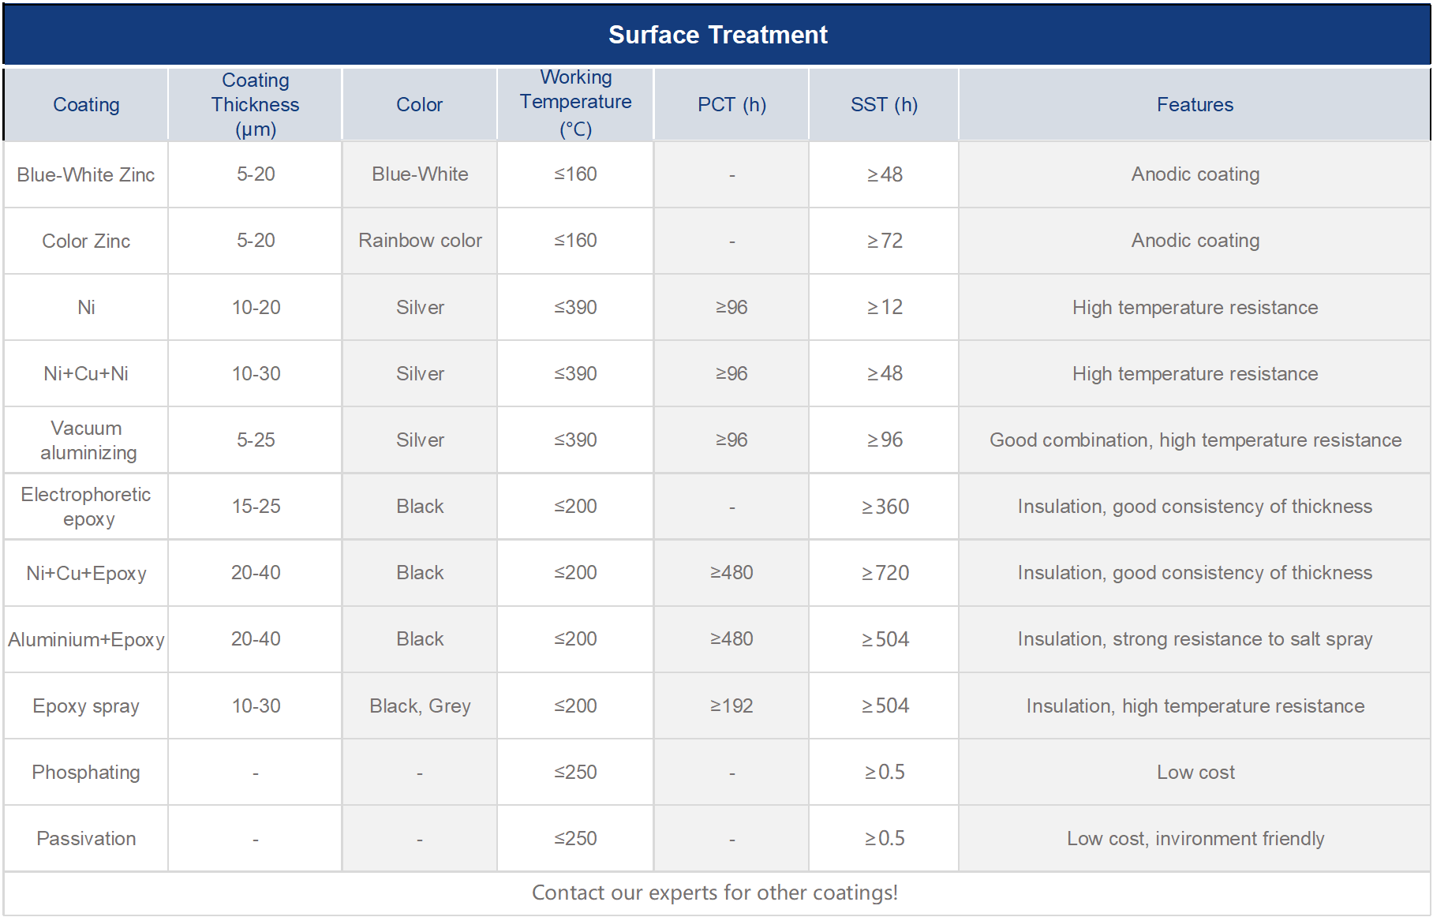Select PCT ≥480 in Ni+Cu+Epoxy row
Image resolution: width=1433 pixels, height=917 pixels.
pos(731,572)
